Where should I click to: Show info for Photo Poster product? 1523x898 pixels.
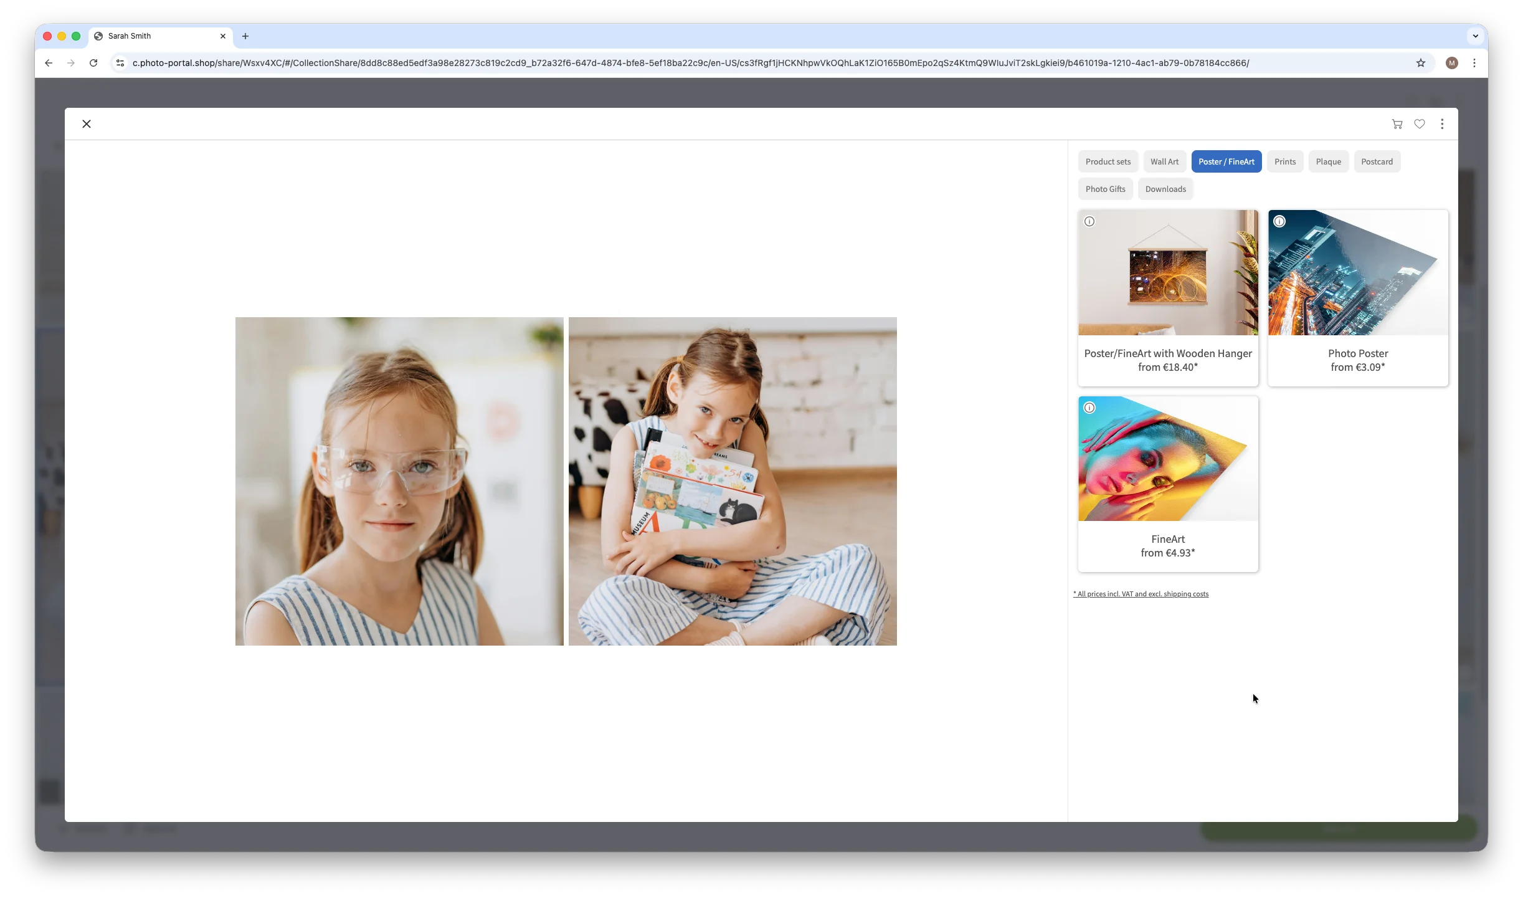[x=1279, y=222]
